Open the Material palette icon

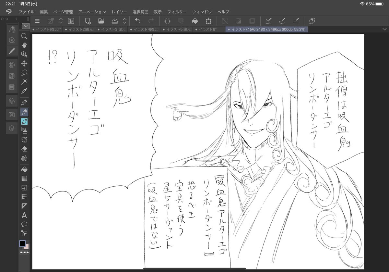pos(12,115)
